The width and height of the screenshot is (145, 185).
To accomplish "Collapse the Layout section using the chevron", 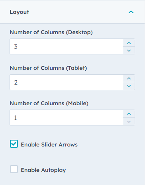I will click(x=131, y=12).
